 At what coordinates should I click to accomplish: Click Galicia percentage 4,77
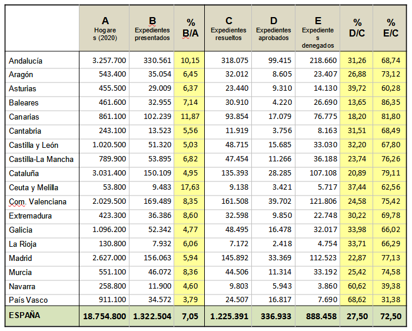[x=190, y=230]
